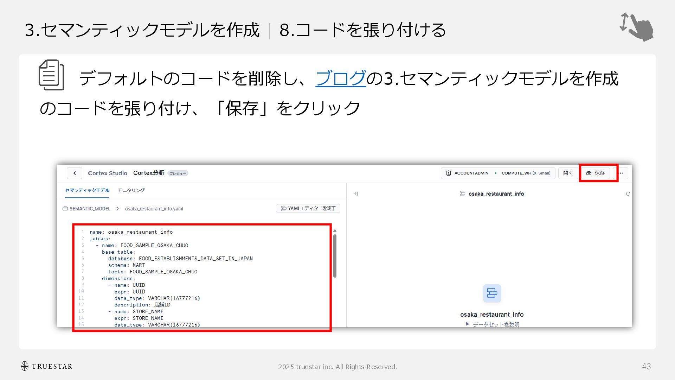Screen dimensions: 675x380
Task: Click osaka_restaurant_info.yaml breadcrumb
Action: 154,209
